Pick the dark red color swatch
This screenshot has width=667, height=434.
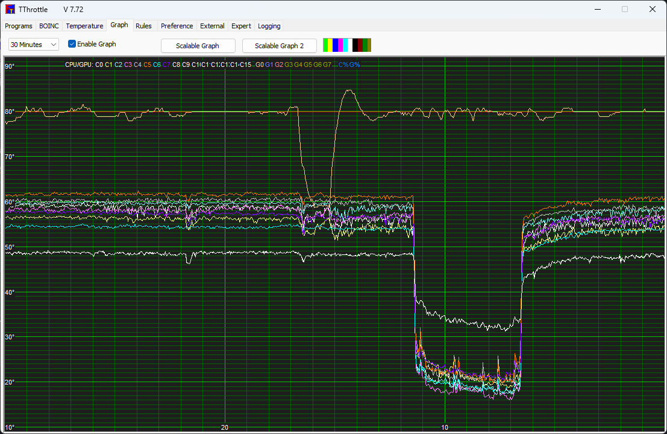[360, 45]
